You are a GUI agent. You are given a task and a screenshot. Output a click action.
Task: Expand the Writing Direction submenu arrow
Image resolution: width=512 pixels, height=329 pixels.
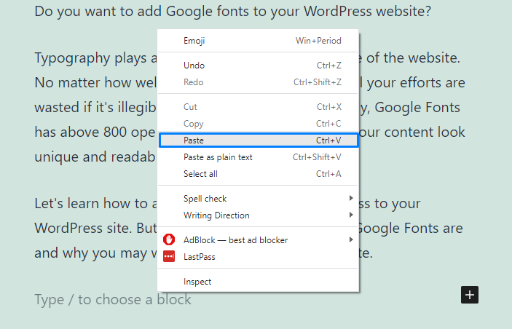pos(351,215)
